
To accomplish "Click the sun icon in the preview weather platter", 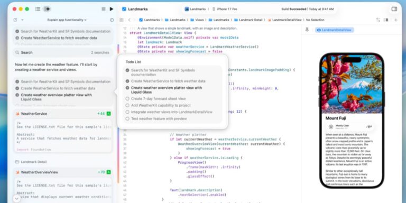I will [330, 127].
